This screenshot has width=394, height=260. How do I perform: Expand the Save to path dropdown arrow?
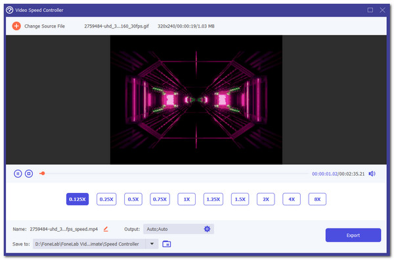[152, 244]
